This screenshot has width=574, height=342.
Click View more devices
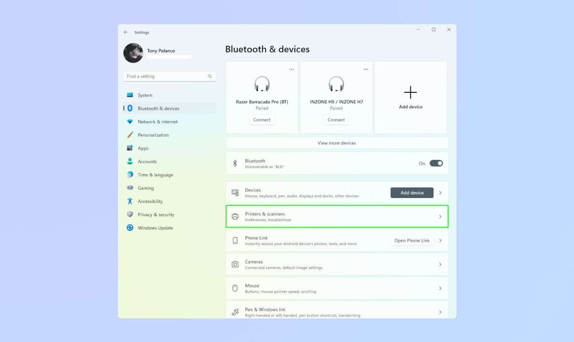(337, 143)
